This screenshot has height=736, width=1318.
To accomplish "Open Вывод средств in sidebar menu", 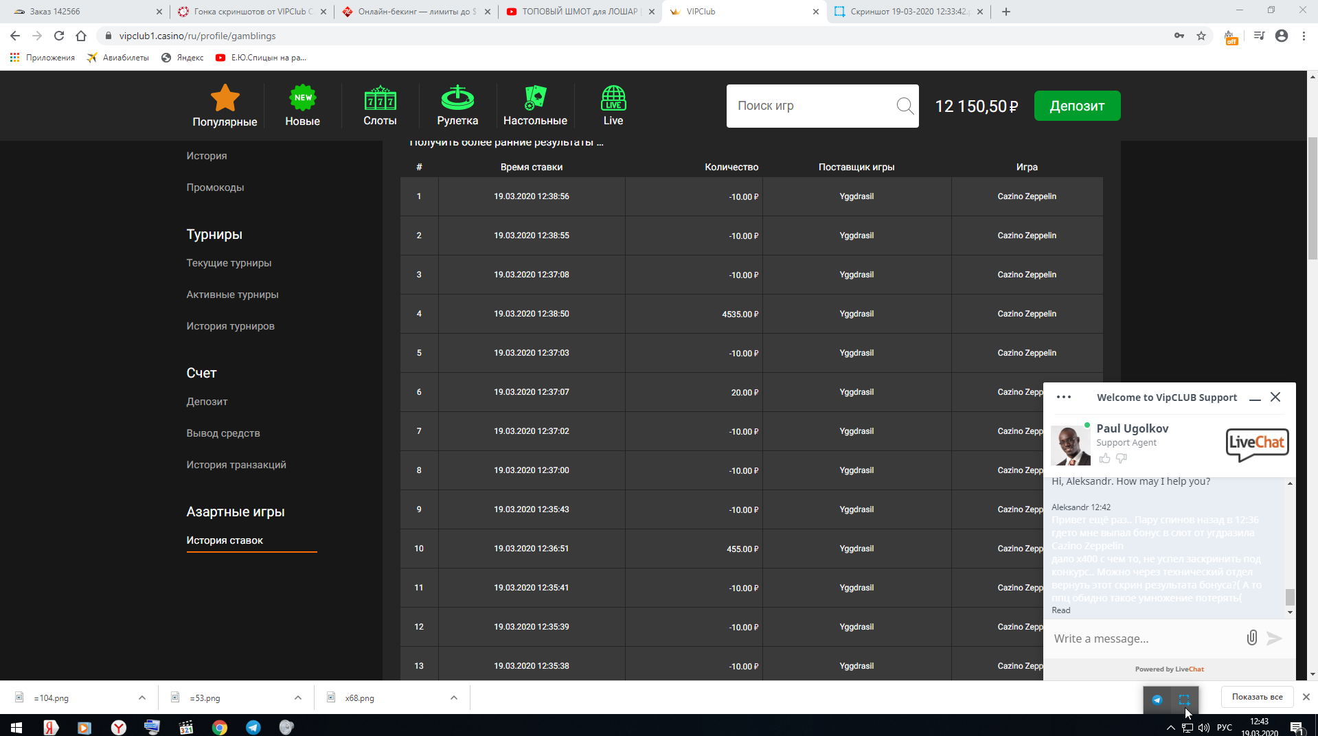I will [223, 433].
